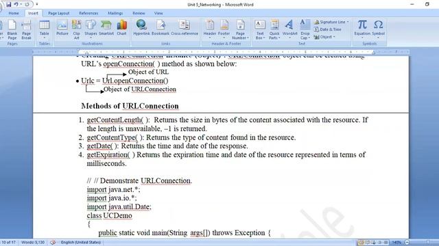Image resolution: width=439 pixels, height=246 pixels.
Task: Click the text 'getContentType( )'
Action: pyautogui.click(x=115, y=137)
